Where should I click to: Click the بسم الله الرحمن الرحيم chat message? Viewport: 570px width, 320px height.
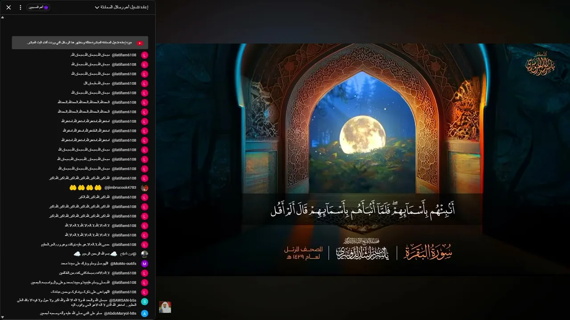point(94,254)
